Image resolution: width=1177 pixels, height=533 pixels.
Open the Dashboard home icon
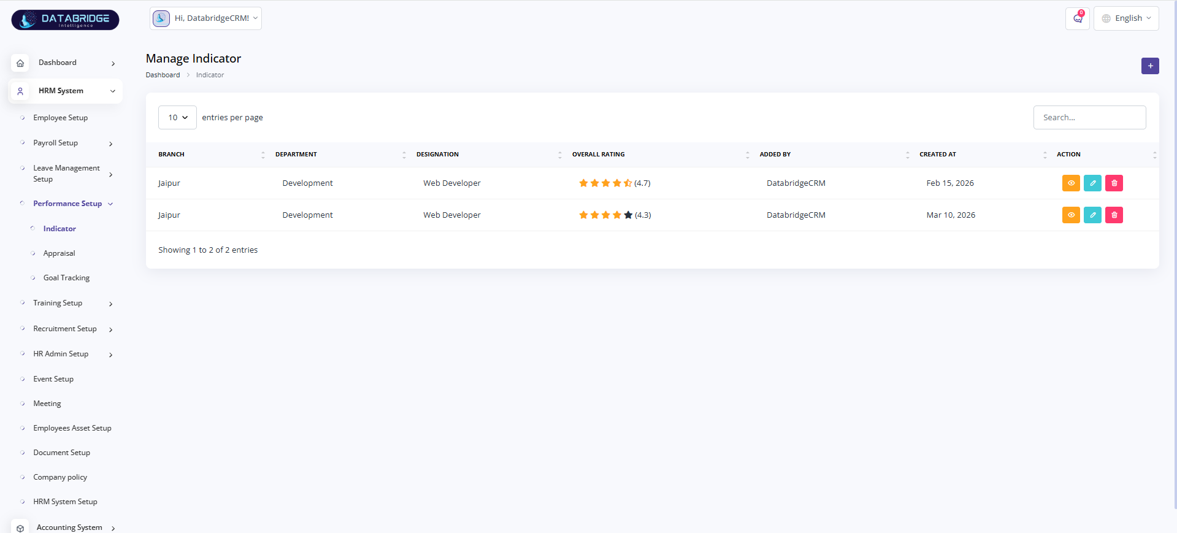coord(20,63)
